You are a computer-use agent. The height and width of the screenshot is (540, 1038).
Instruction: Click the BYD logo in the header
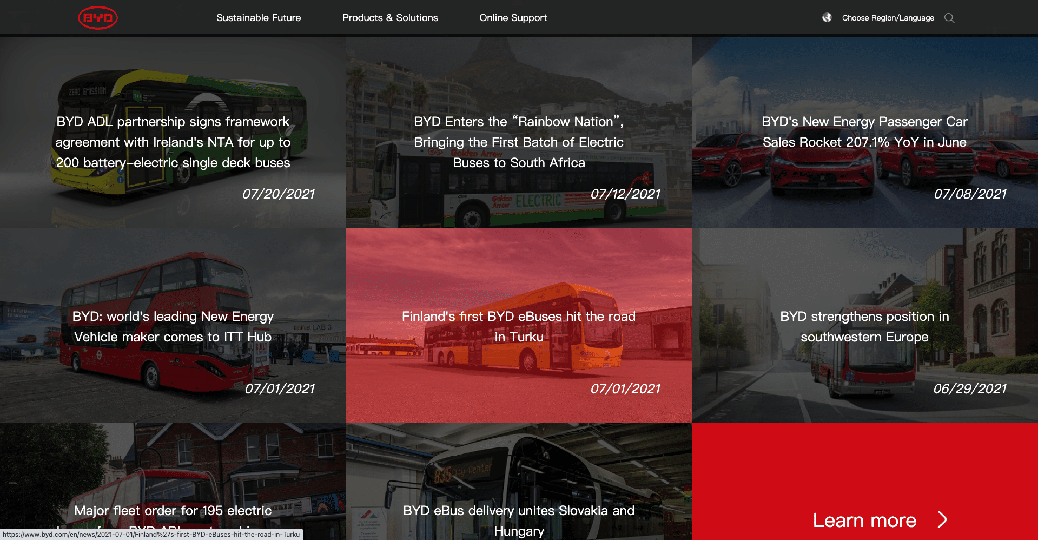(x=98, y=18)
